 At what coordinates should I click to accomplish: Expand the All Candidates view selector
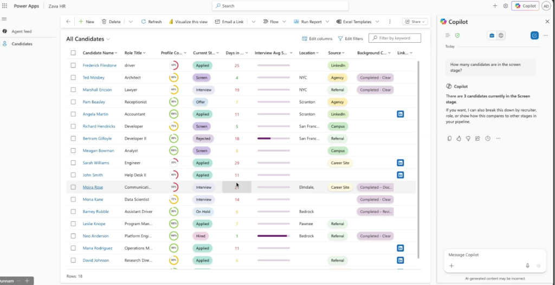[108, 39]
